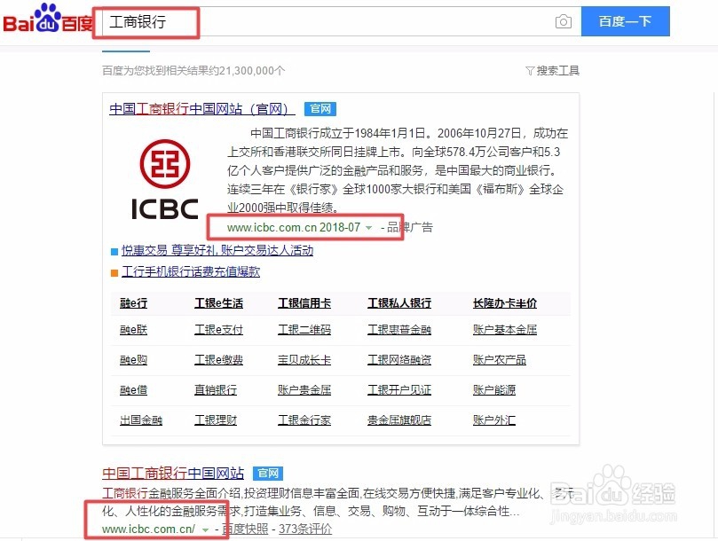Open 工银e生活 link
The width and height of the screenshot is (718, 541).
pyautogui.click(x=219, y=303)
